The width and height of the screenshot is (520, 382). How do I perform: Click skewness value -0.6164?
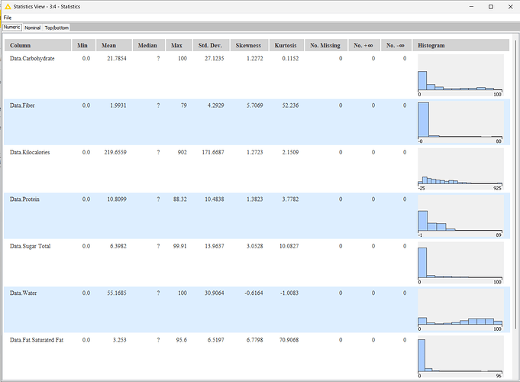click(x=254, y=293)
